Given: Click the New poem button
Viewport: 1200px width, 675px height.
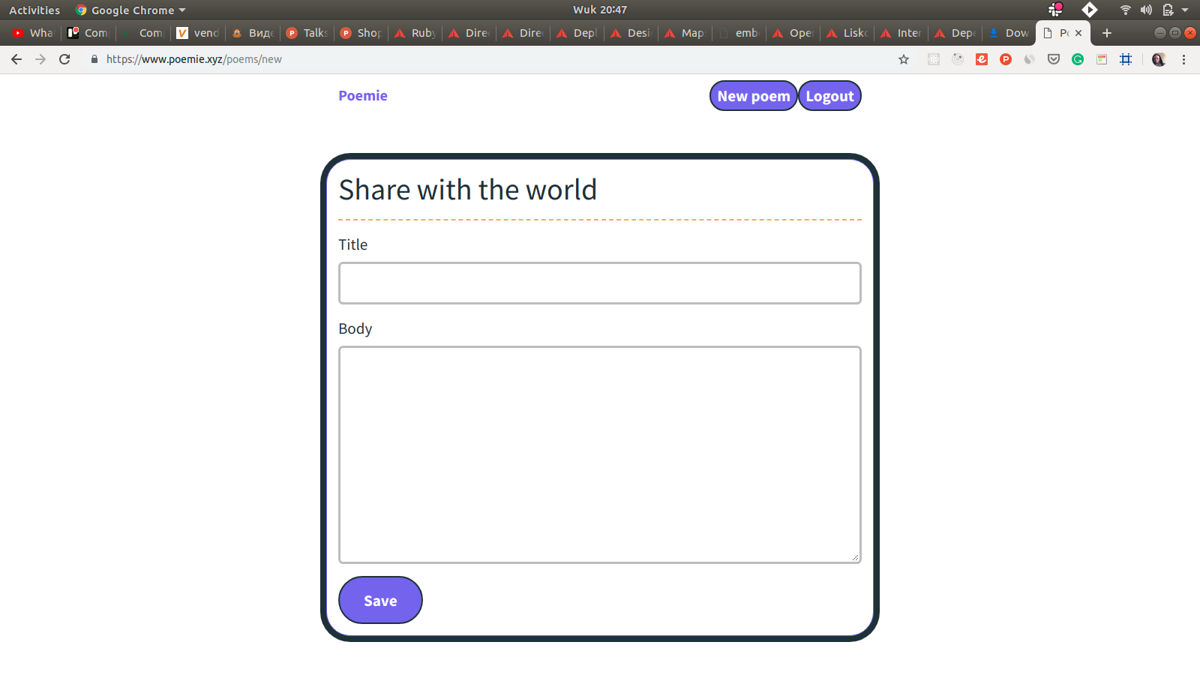Looking at the screenshot, I should (x=753, y=96).
